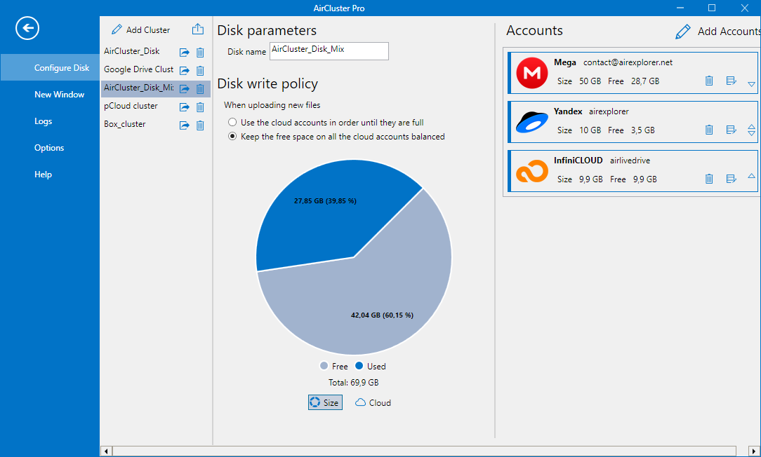Select Box_cluster in cluster list
761x457 pixels.
pos(125,124)
